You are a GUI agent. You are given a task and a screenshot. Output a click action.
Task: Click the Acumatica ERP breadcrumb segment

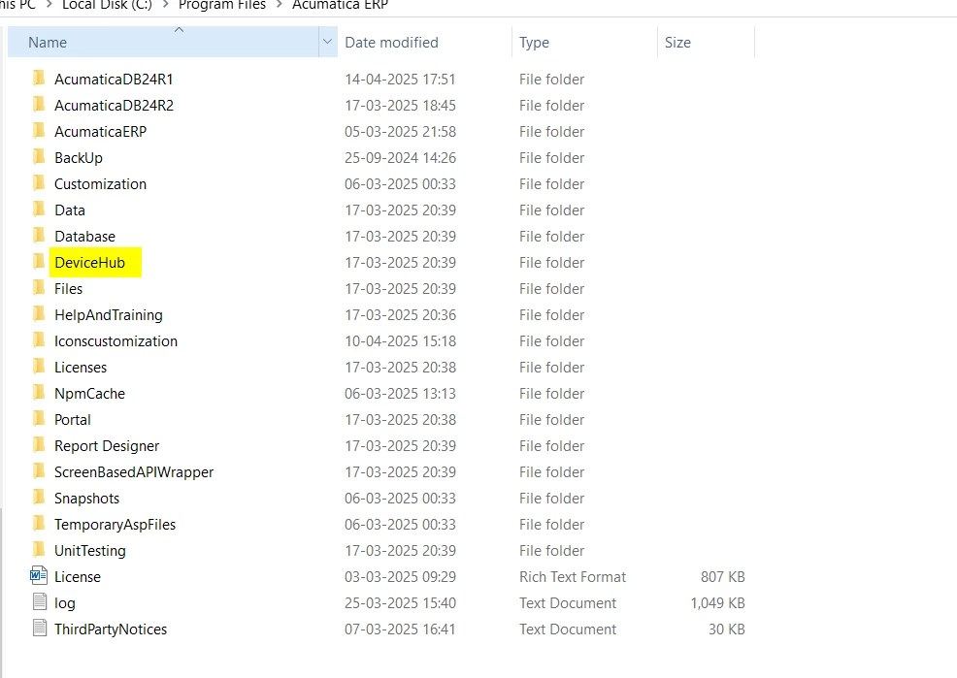coord(340,5)
